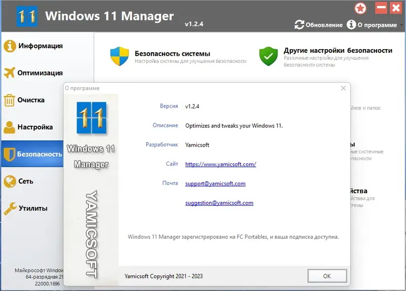Click the registration message mentioning FC Portables
This screenshot has height=291, width=406.
click(x=233, y=237)
